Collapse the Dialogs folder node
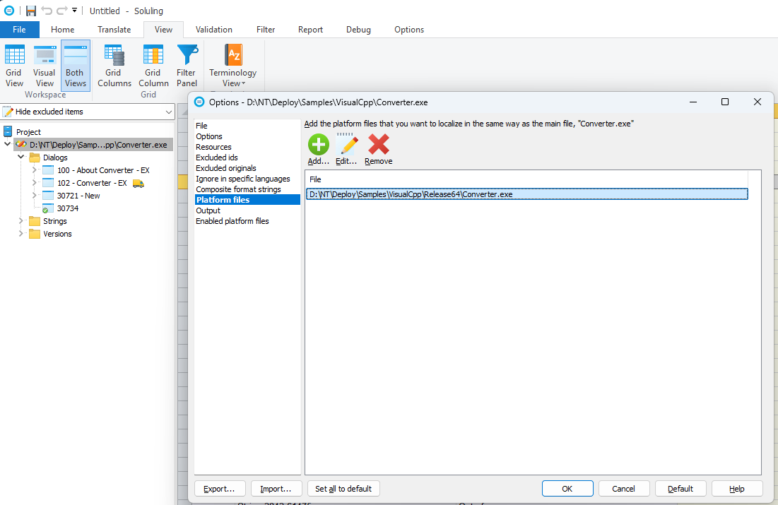778x505 pixels. 21,158
